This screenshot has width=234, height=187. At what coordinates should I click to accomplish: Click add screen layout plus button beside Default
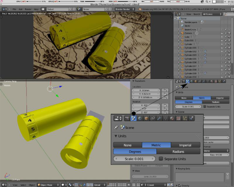[x=71, y=9]
